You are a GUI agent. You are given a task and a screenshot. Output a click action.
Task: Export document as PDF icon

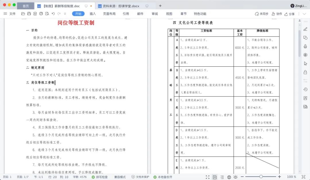[x=35, y=14]
